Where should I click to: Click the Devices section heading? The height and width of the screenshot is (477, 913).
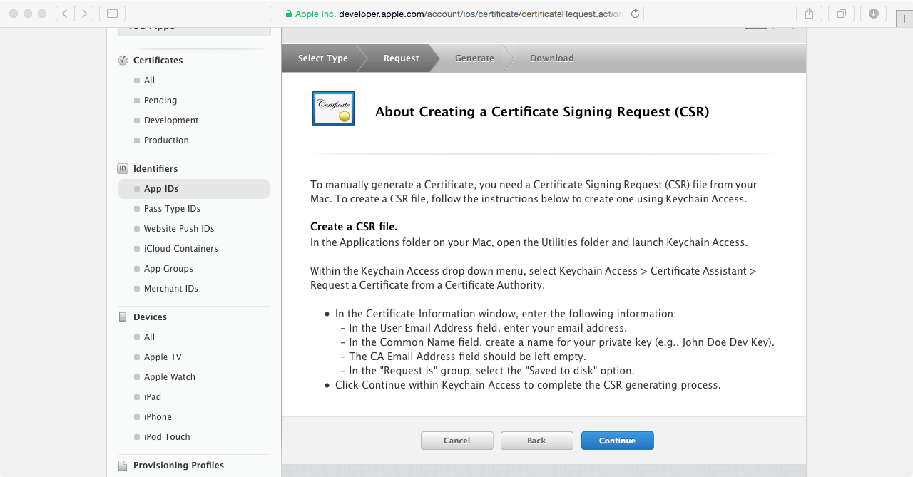[150, 317]
